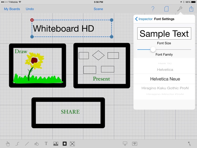Select the straight line tool
Viewport: 197px width, 148px height.
pos(27,144)
